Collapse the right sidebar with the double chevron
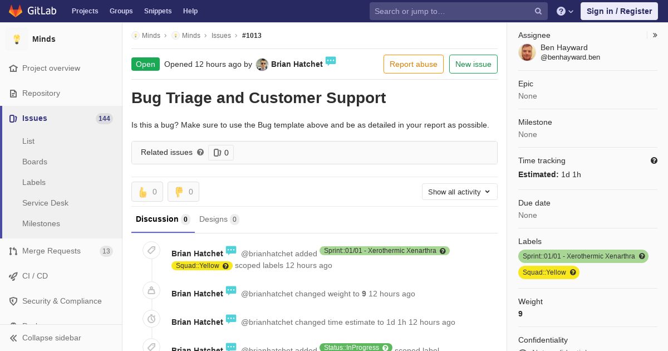Viewport: 668px width, 351px height. (655, 35)
